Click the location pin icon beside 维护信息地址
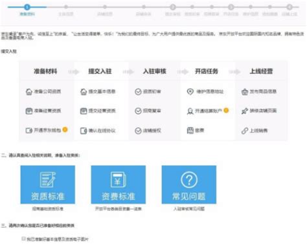This screenshot has height=244, width=307. pos(190,92)
